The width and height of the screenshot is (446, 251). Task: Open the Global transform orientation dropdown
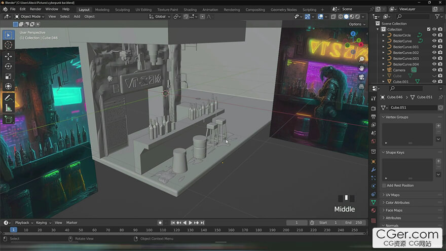point(160,17)
